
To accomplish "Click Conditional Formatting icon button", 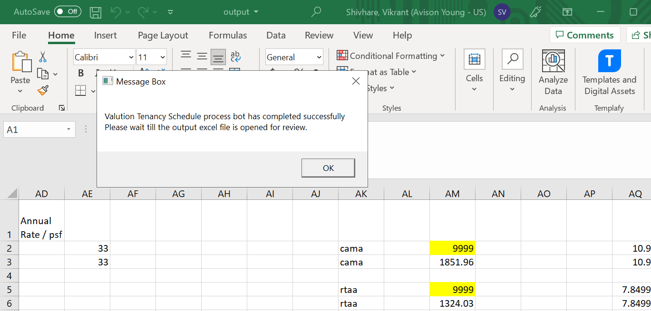I will click(x=391, y=56).
